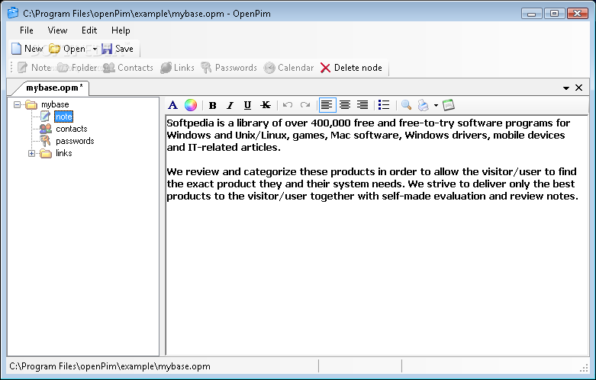Click the status bar file path
Screen dimensions: 596x380
[x=110, y=366]
